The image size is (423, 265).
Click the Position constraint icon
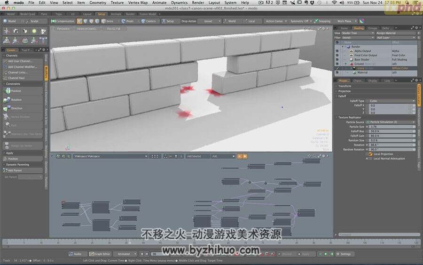(x=7, y=91)
